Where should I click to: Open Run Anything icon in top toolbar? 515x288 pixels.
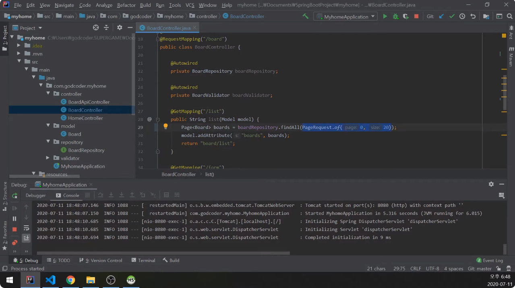click(x=499, y=16)
